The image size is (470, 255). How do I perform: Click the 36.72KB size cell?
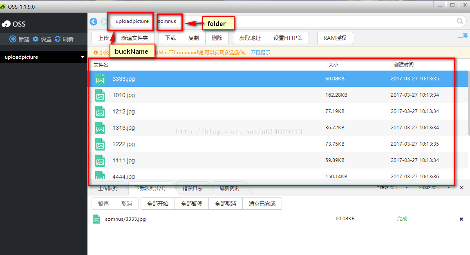(x=335, y=127)
